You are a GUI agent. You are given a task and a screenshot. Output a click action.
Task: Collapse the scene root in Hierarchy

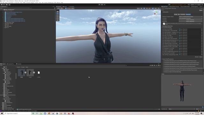3,10
